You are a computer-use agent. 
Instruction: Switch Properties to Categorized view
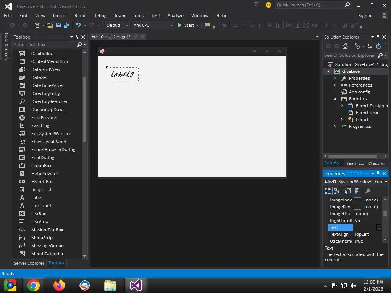328,191
